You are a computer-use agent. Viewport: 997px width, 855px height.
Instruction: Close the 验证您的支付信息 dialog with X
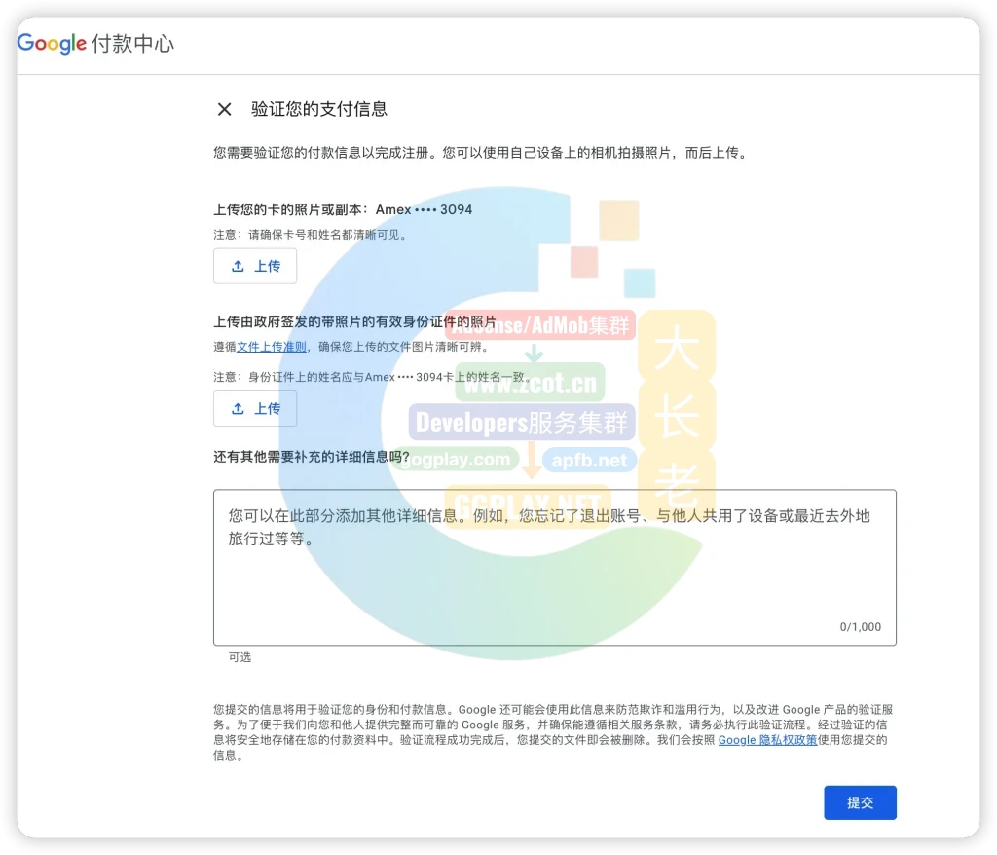[x=224, y=109]
